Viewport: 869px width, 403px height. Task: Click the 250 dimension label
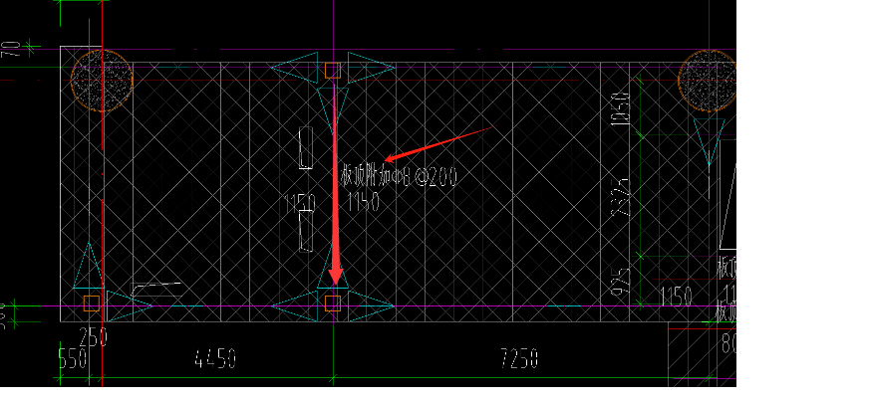pyautogui.click(x=93, y=337)
